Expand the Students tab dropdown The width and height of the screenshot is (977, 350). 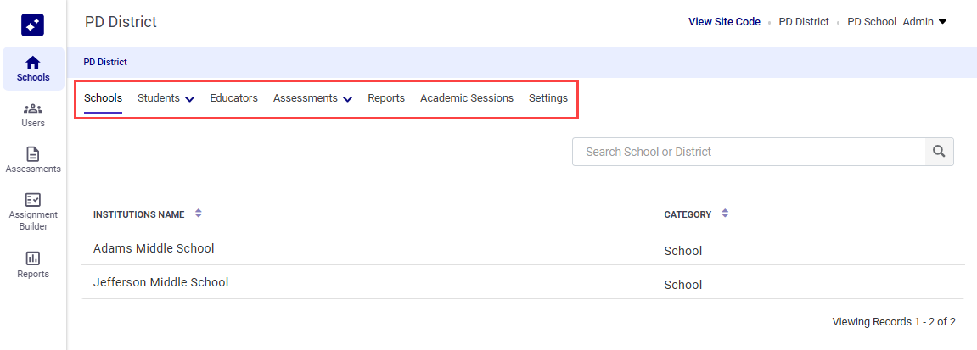click(x=189, y=99)
